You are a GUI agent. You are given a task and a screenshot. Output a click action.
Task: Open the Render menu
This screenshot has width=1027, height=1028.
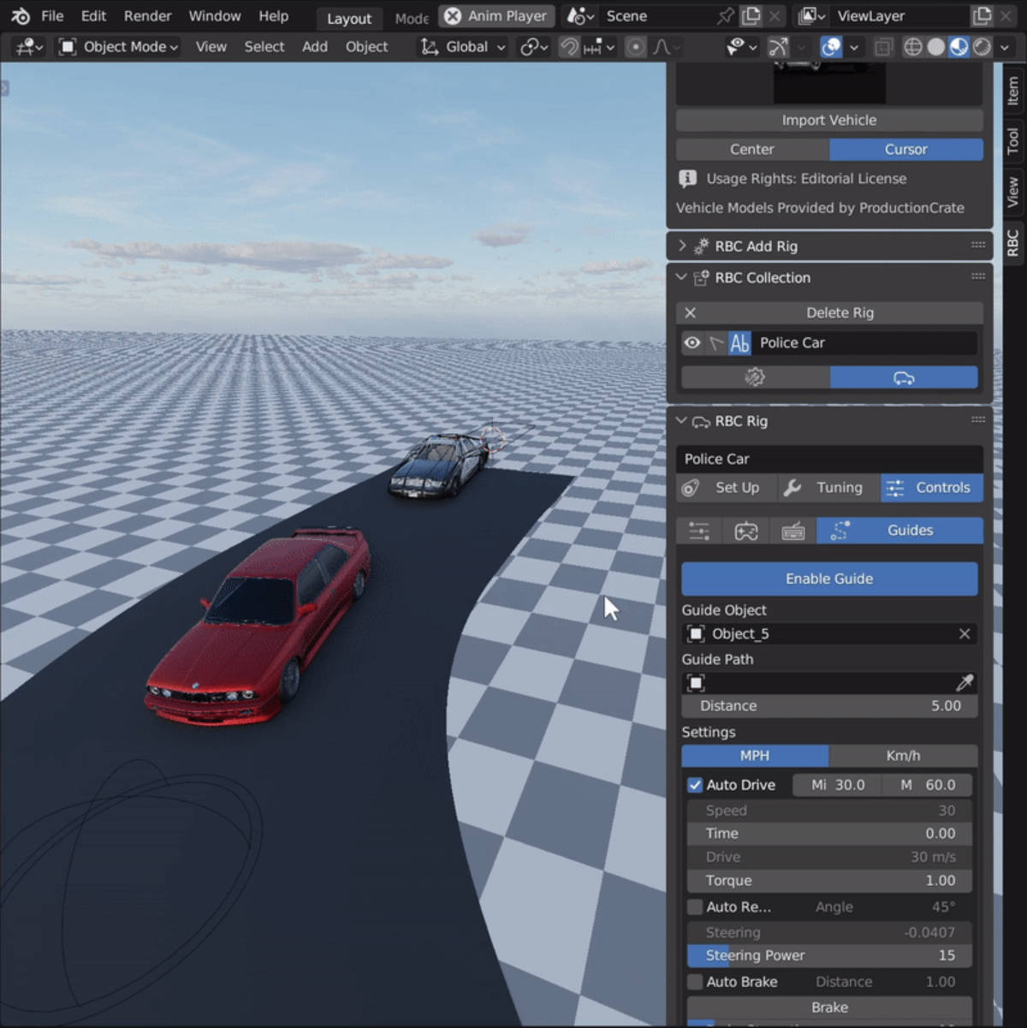(147, 15)
